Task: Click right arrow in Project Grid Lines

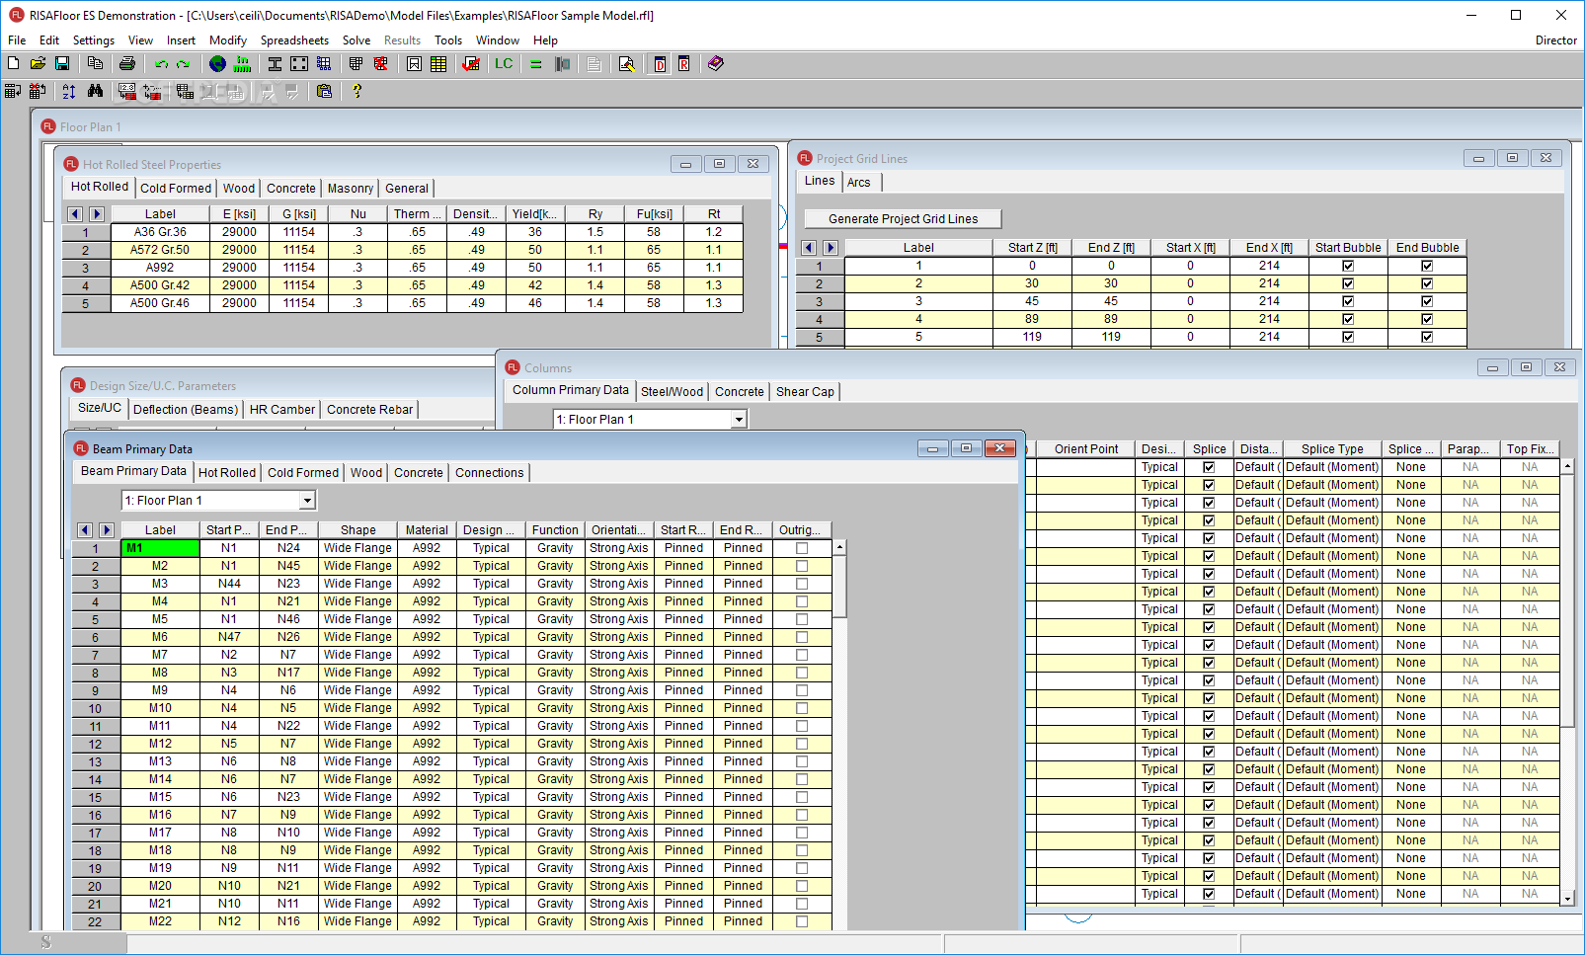Action: [x=831, y=248]
